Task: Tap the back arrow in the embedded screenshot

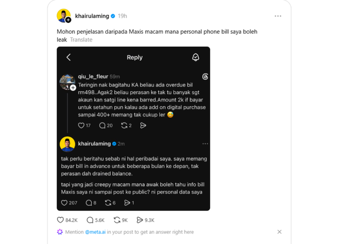Action: point(68,57)
